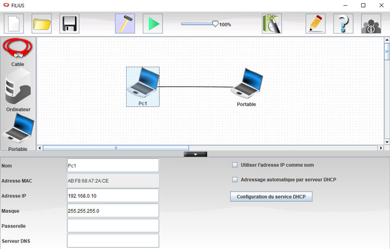Save project using the floppy disk icon
Viewport: 390px width, 249px height.
pyautogui.click(x=70, y=23)
